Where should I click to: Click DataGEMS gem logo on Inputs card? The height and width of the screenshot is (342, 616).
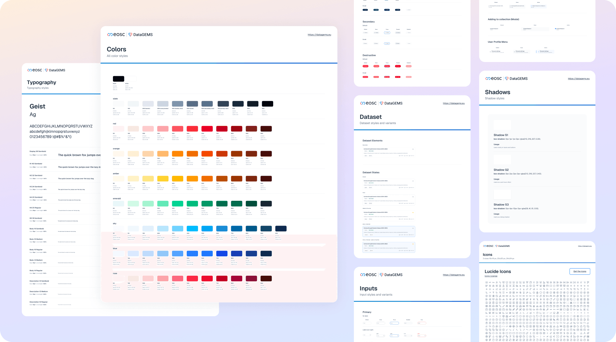pos(382,275)
